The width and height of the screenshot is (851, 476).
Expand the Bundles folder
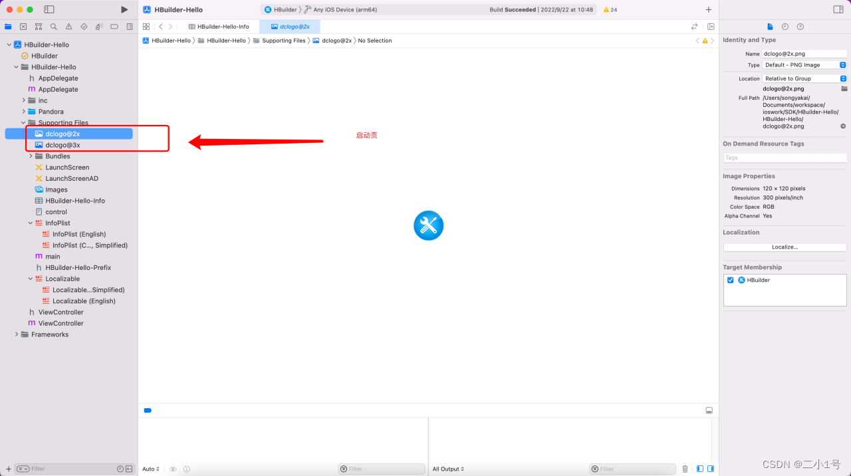tap(31, 156)
